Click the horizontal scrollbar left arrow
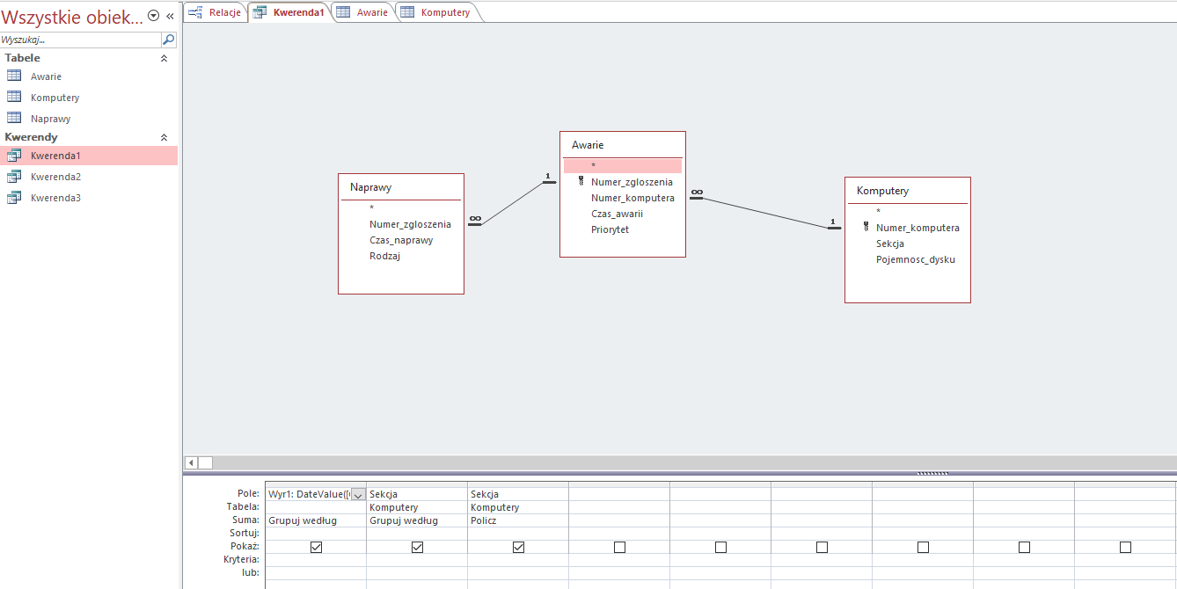Image resolution: width=1177 pixels, height=589 pixels. pos(190,462)
